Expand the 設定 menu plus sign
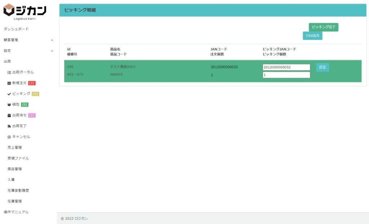This screenshot has height=224, width=369. click(x=52, y=51)
